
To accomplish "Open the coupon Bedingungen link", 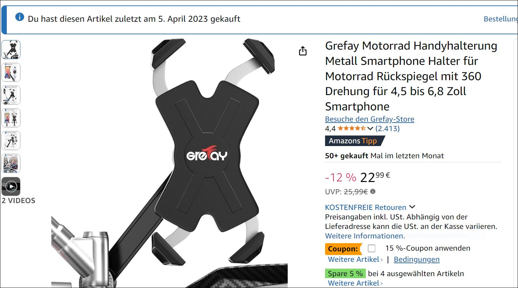I will [x=416, y=259].
